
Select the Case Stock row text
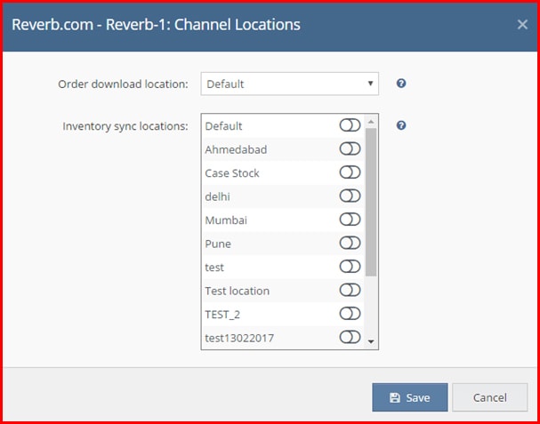point(232,173)
